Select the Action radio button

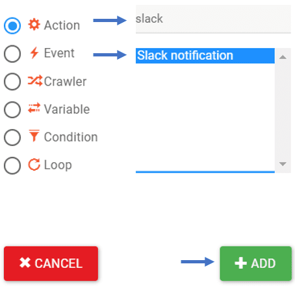(12, 26)
